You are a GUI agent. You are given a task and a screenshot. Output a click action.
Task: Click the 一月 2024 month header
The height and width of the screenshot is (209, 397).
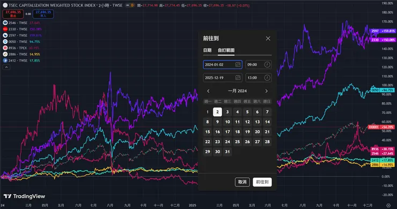click(x=237, y=91)
